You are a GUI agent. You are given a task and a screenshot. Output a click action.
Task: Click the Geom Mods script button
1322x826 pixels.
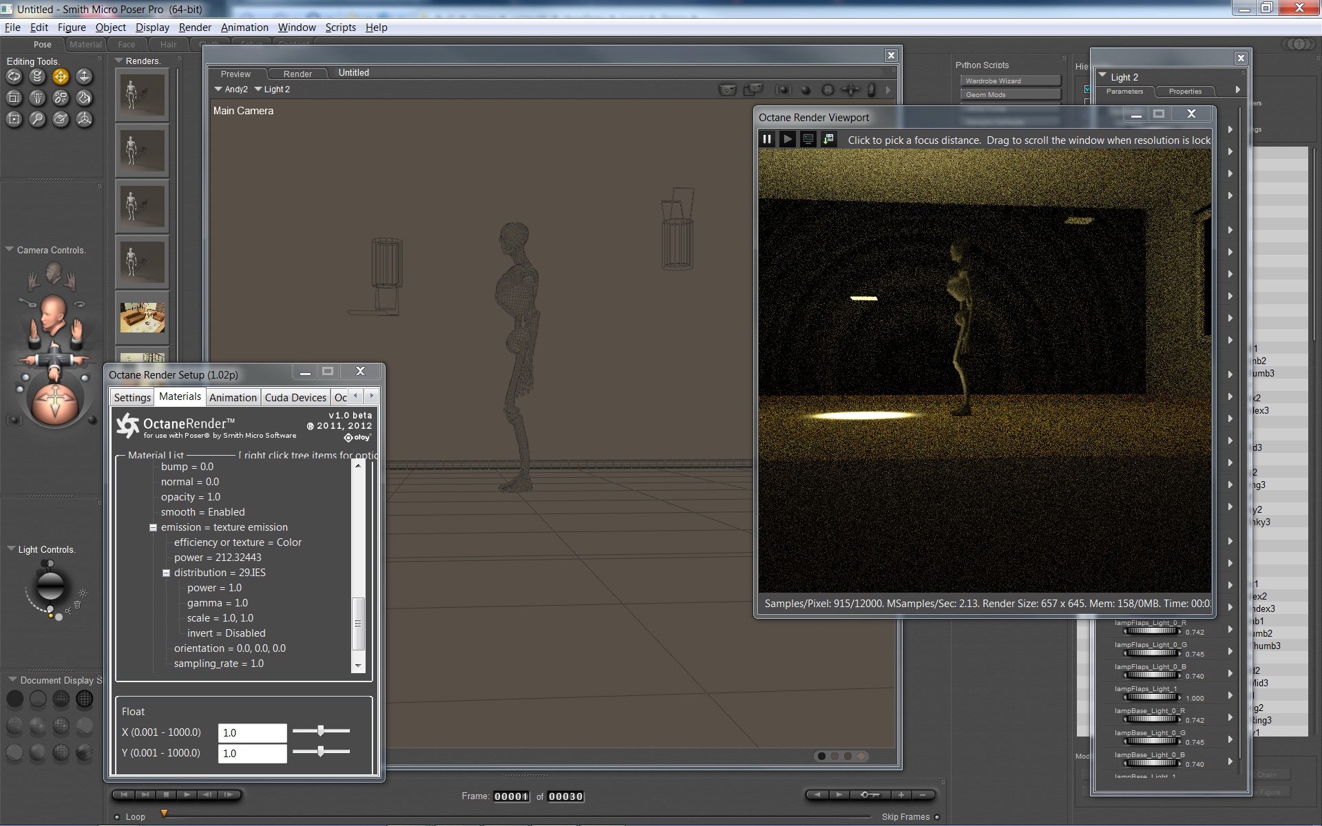[x=1010, y=94]
